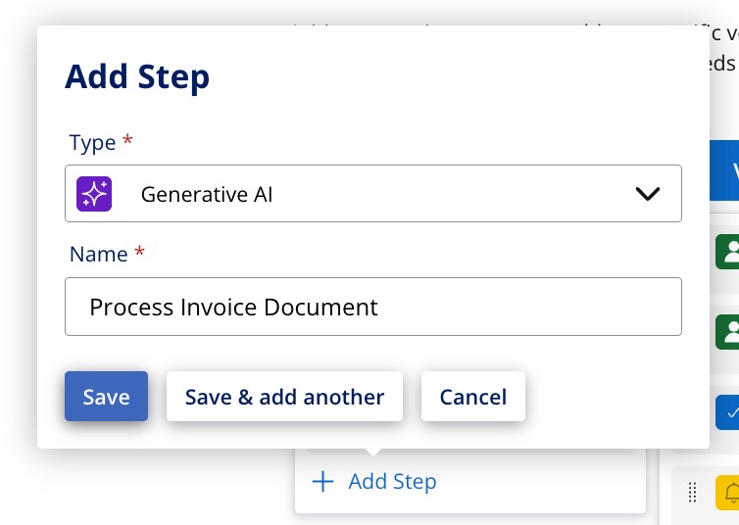Click the plus icon beside Add Step

point(322,482)
